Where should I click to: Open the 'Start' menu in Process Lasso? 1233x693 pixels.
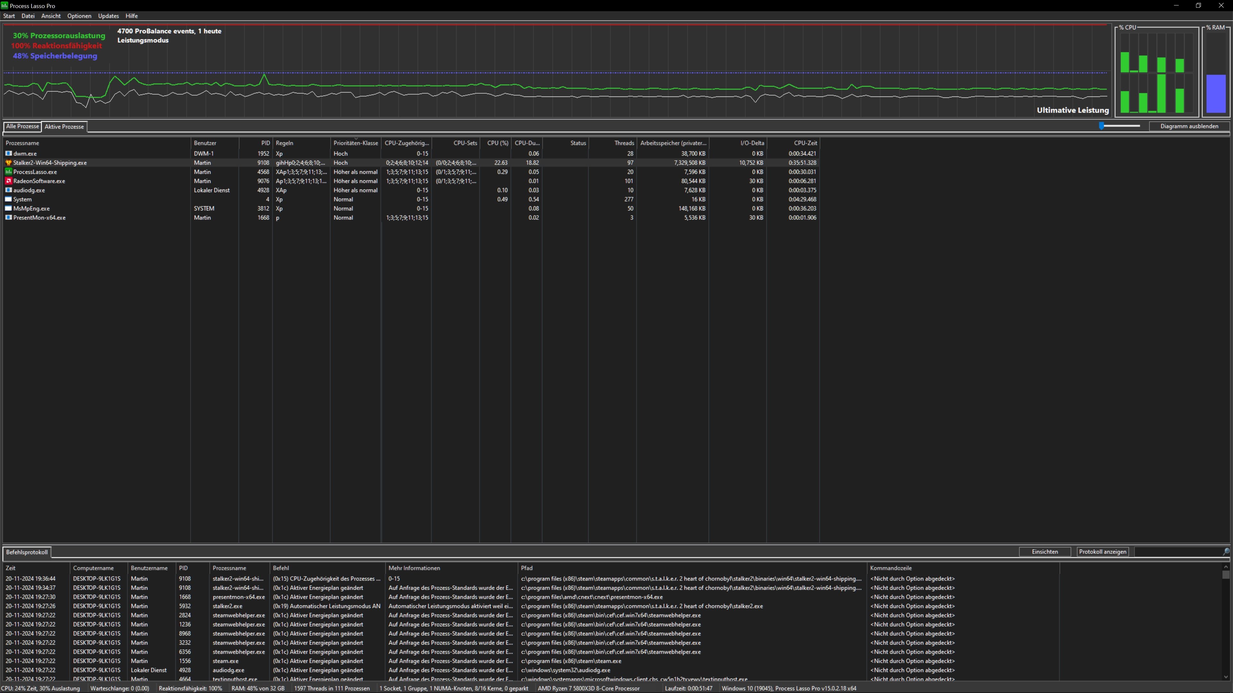(x=8, y=15)
